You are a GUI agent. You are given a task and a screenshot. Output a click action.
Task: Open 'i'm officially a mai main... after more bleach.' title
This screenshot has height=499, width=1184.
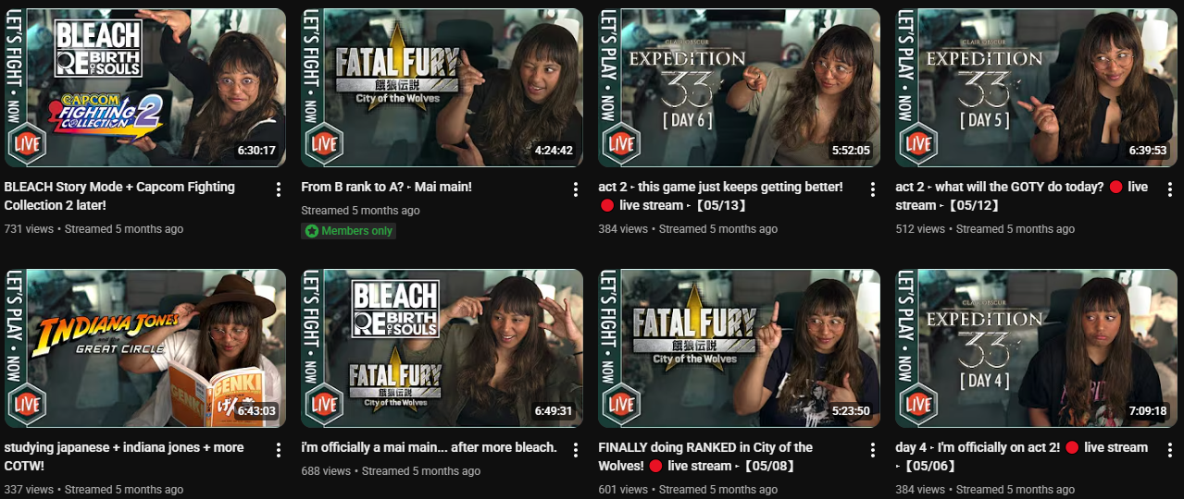click(429, 447)
